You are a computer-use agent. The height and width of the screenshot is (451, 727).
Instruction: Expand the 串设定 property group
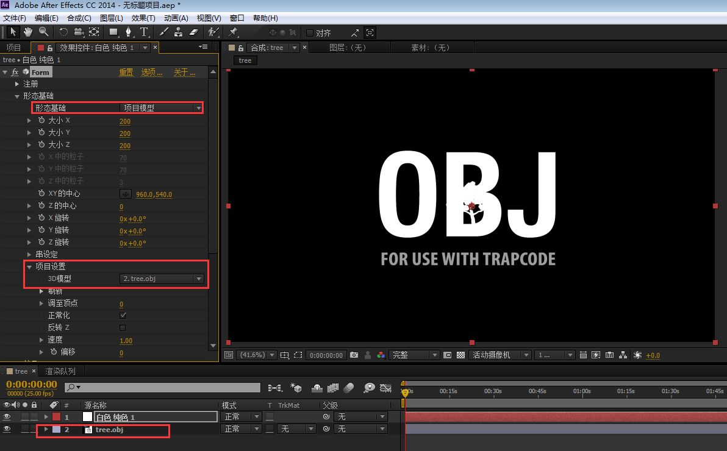(29, 255)
